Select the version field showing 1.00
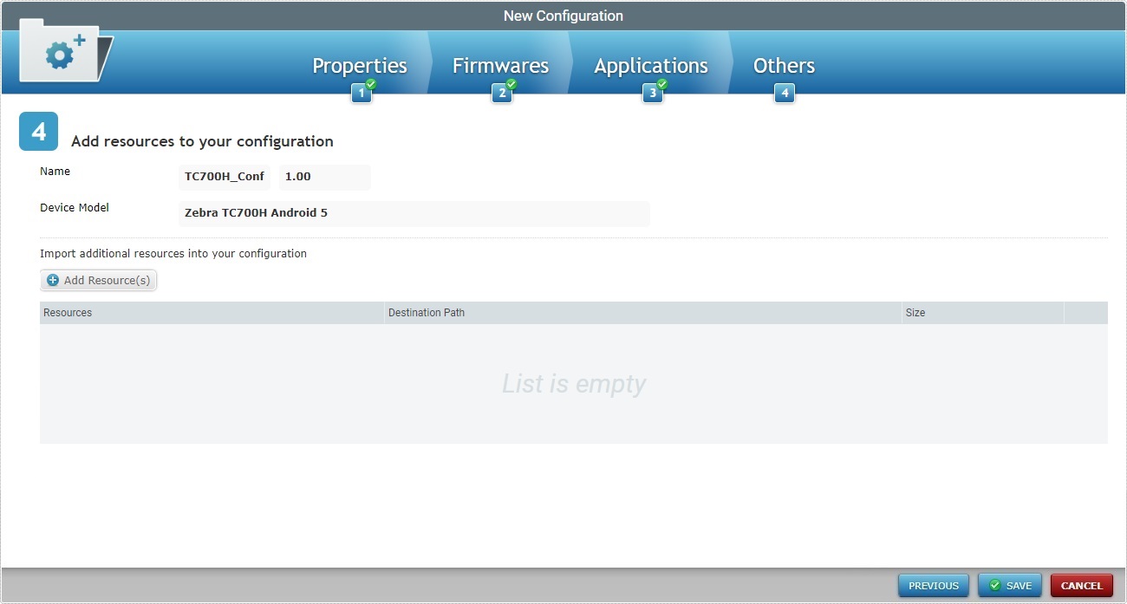Viewport: 1127px width, 604px height. pyautogui.click(x=324, y=177)
